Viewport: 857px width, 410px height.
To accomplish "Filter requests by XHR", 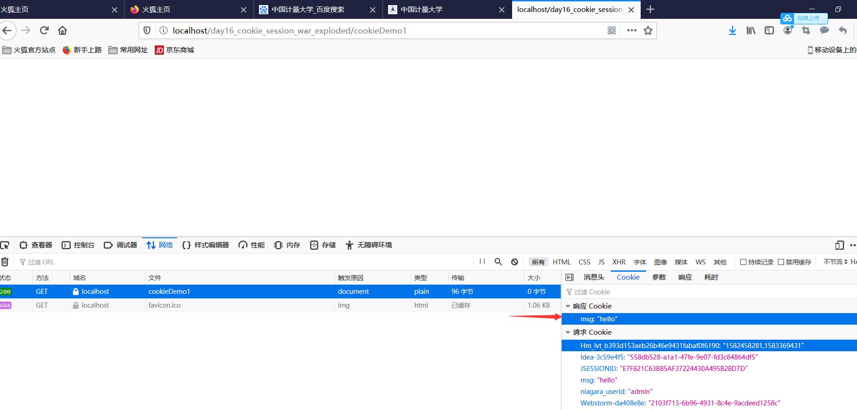I will [619, 262].
